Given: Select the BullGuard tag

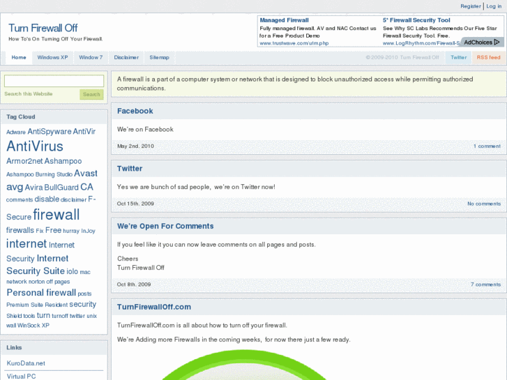Looking at the screenshot, I should pos(61,188).
